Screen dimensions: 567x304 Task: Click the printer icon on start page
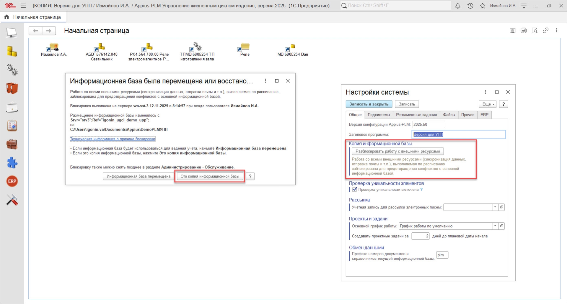coord(524,30)
